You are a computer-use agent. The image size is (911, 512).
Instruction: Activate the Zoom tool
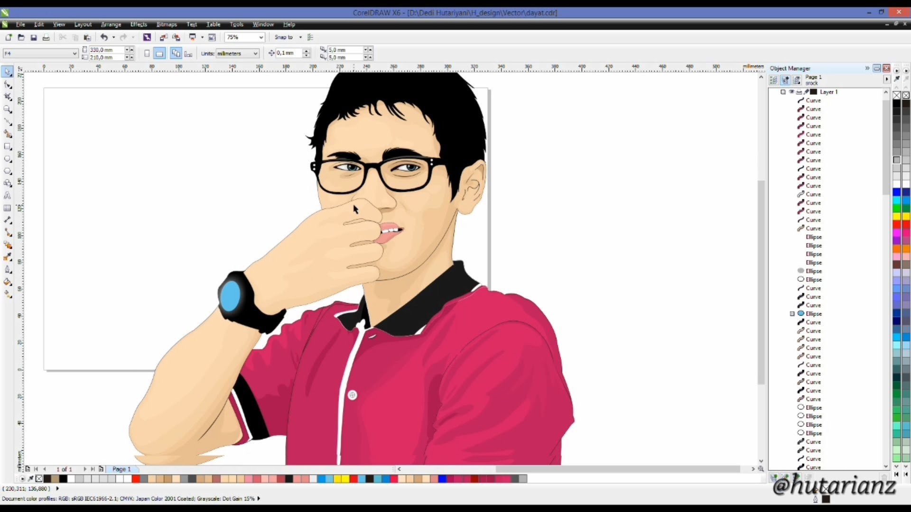click(8, 109)
